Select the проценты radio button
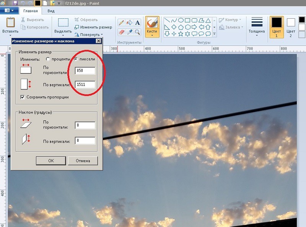Viewport: 306px width, 227px height. point(48,59)
